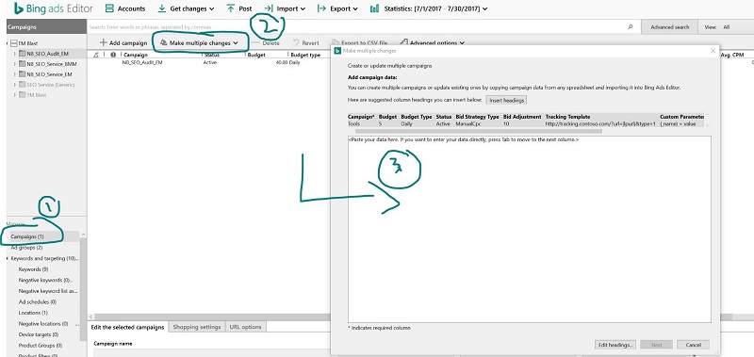This screenshot has height=357, width=754.
Task: Collapse Keywords and targeting section
Action: tap(8, 258)
